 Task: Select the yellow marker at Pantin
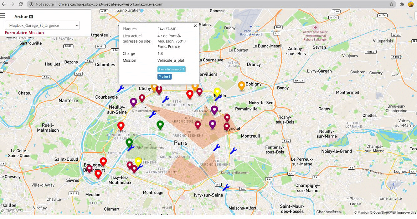tap(217, 92)
